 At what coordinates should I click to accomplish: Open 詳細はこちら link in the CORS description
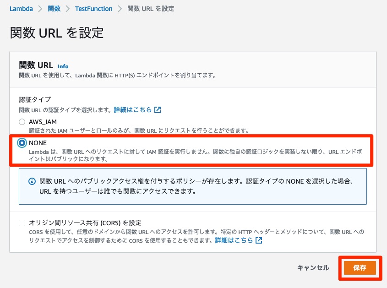[x=234, y=240]
